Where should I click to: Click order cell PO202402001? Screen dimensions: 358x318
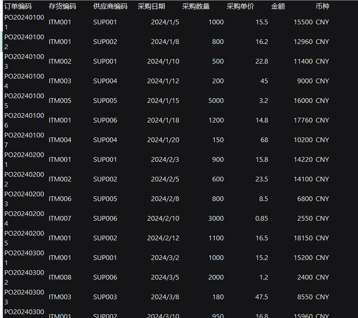[24, 160]
